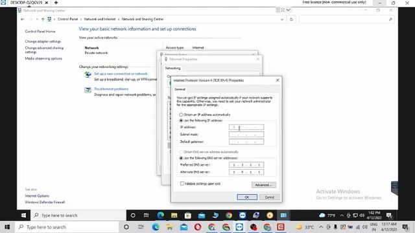415x233 pixels.
Task: Select the DESKTOP-Q2QGV29 TeamViewer session tab
Action: (x=26, y=3)
